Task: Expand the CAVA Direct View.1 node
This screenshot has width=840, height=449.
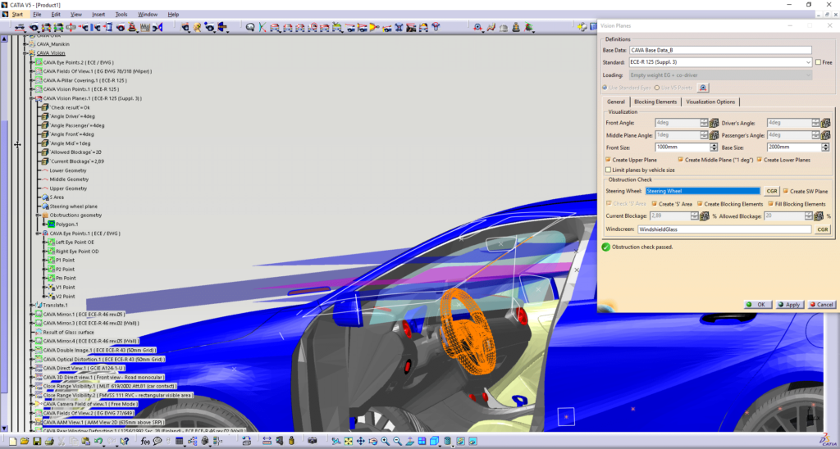Action: pyautogui.click(x=32, y=368)
